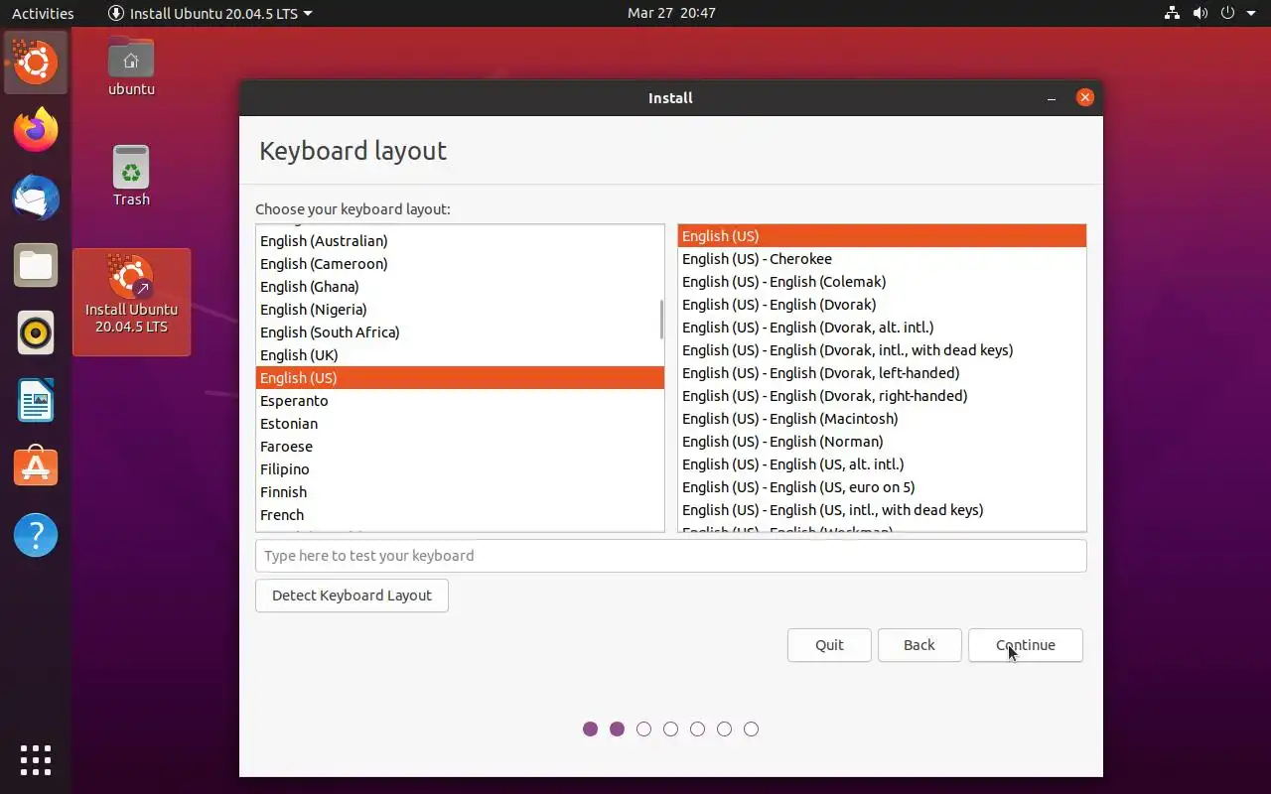
Task: Click the Back button
Action: click(919, 645)
